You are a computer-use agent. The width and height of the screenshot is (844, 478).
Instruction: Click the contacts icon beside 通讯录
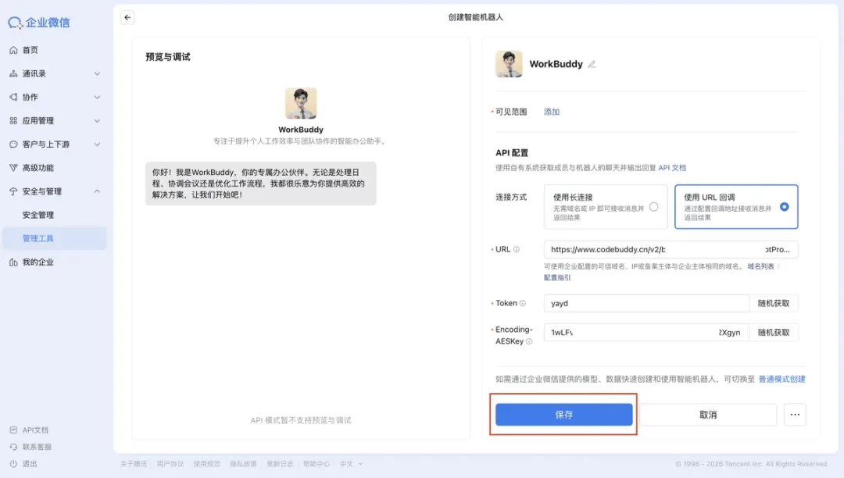(x=13, y=73)
